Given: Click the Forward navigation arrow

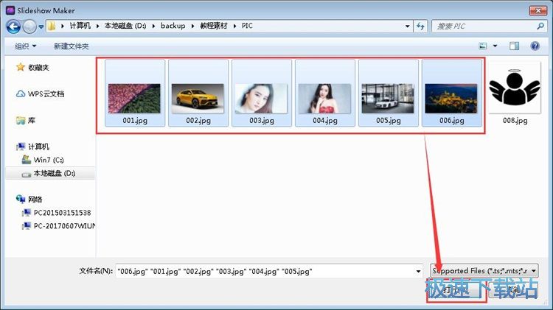Looking at the screenshot, I should click(29, 27).
